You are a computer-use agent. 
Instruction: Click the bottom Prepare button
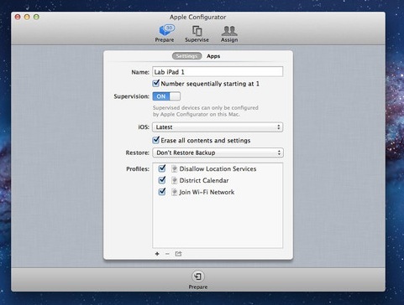tap(198, 280)
